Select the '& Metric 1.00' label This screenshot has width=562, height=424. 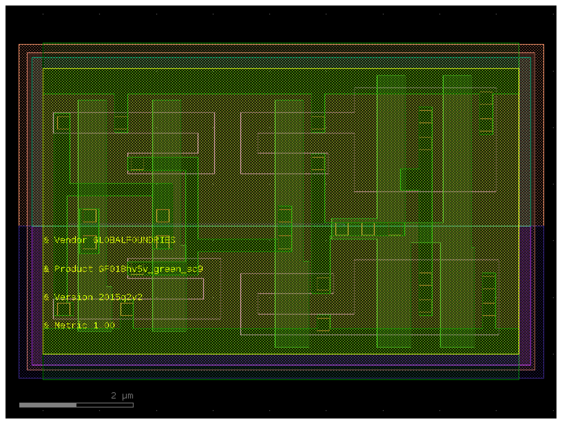(x=79, y=325)
